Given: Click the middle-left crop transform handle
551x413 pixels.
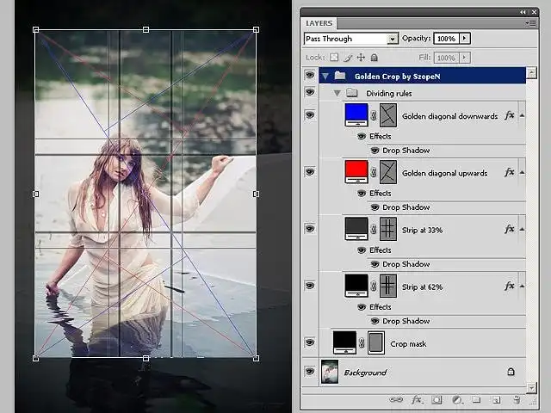Looking at the screenshot, I should [x=36, y=194].
